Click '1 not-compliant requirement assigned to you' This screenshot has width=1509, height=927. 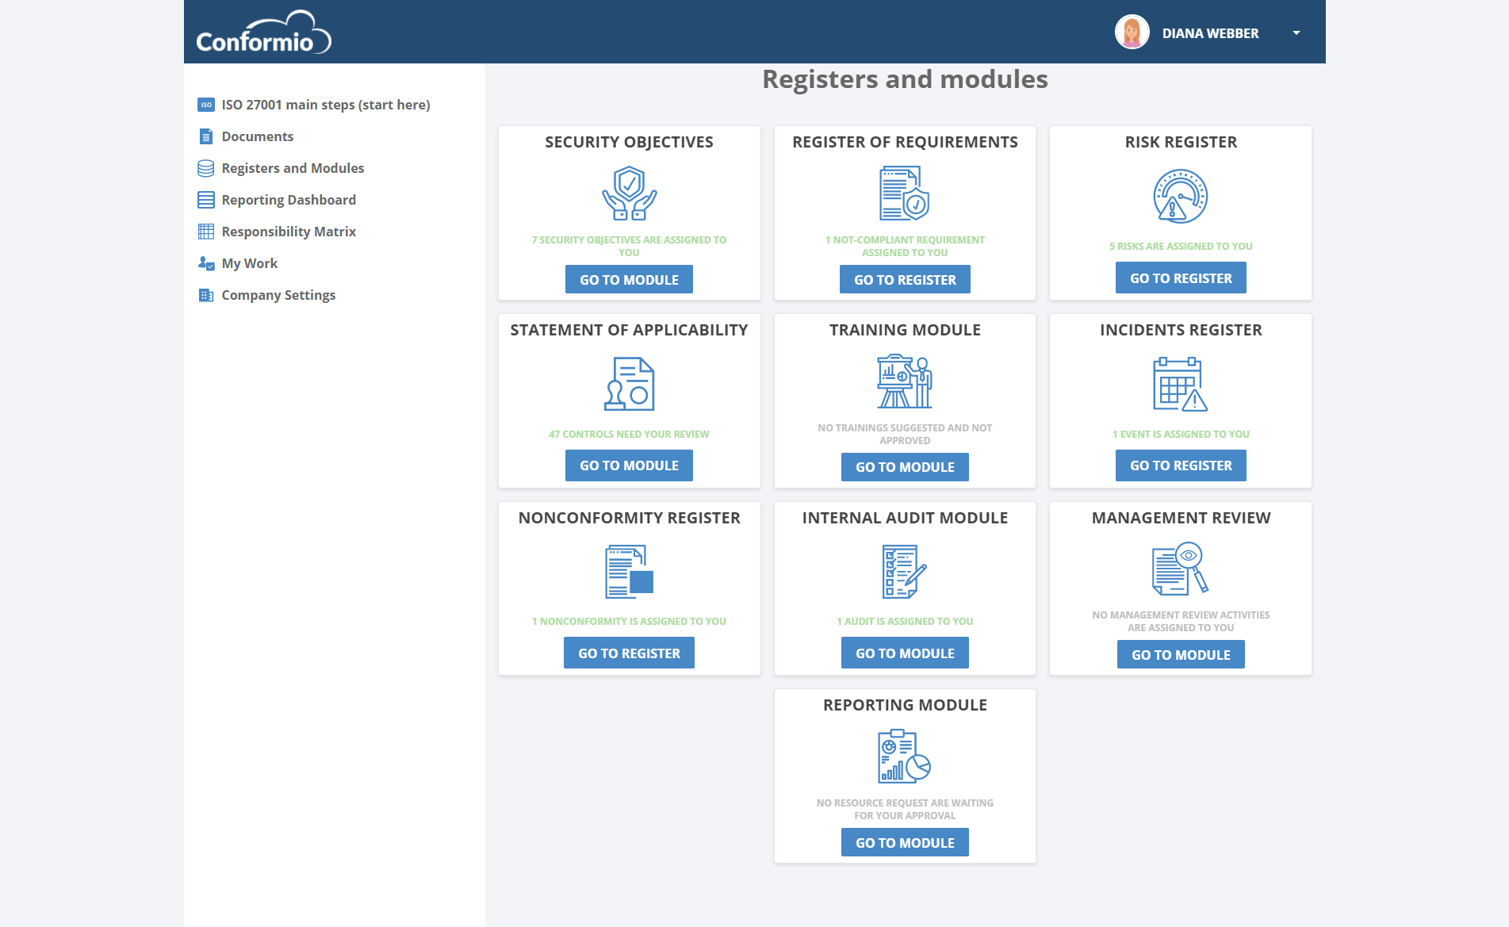tap(905, 246)
